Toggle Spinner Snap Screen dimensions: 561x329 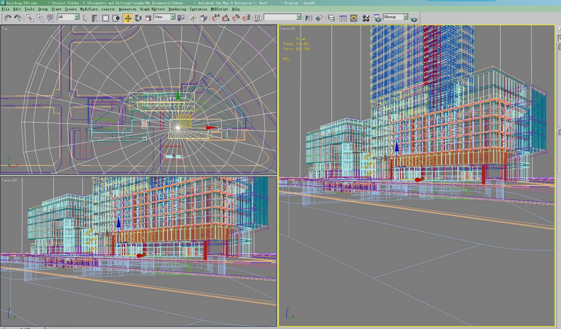coord(246,18)
